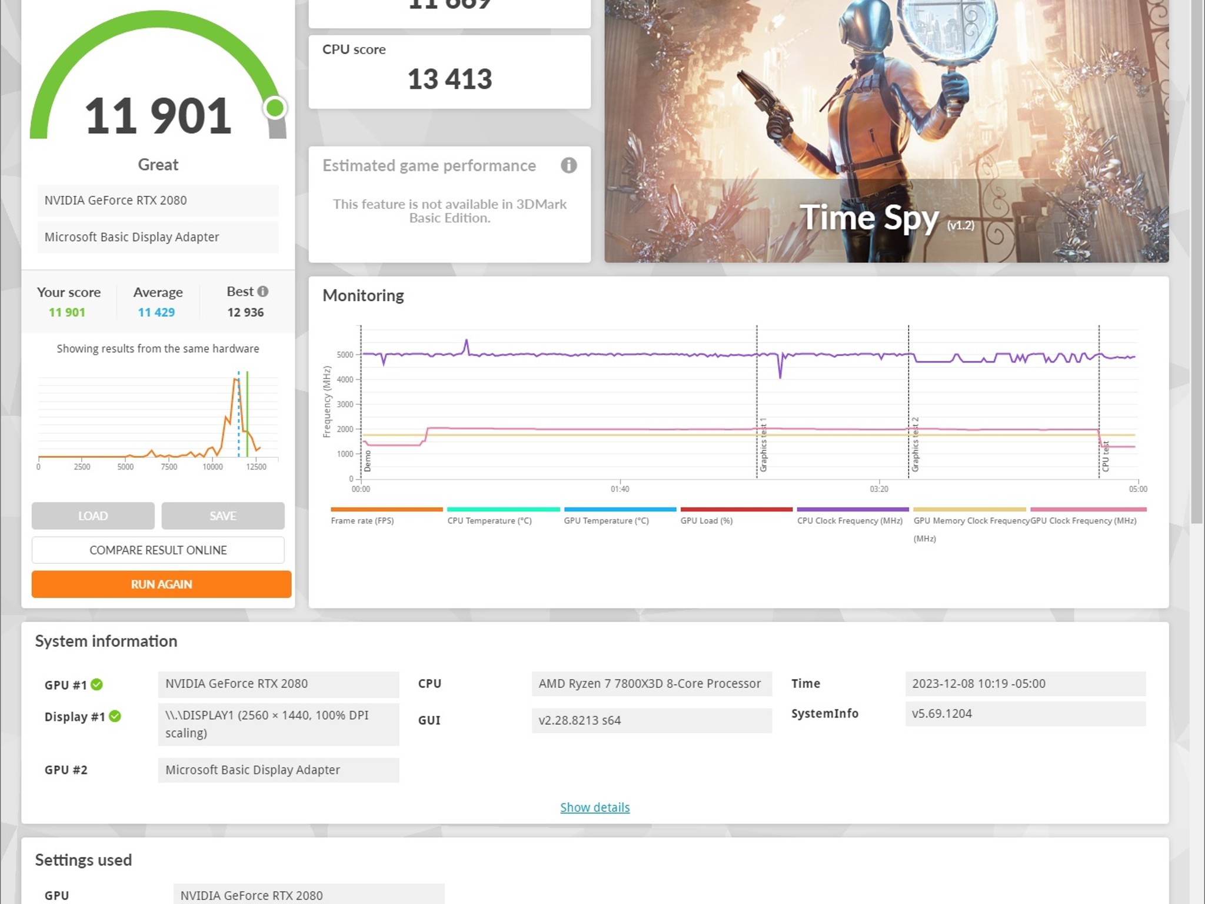Click the Graphics test 1 timeline marker

(763, 445)
